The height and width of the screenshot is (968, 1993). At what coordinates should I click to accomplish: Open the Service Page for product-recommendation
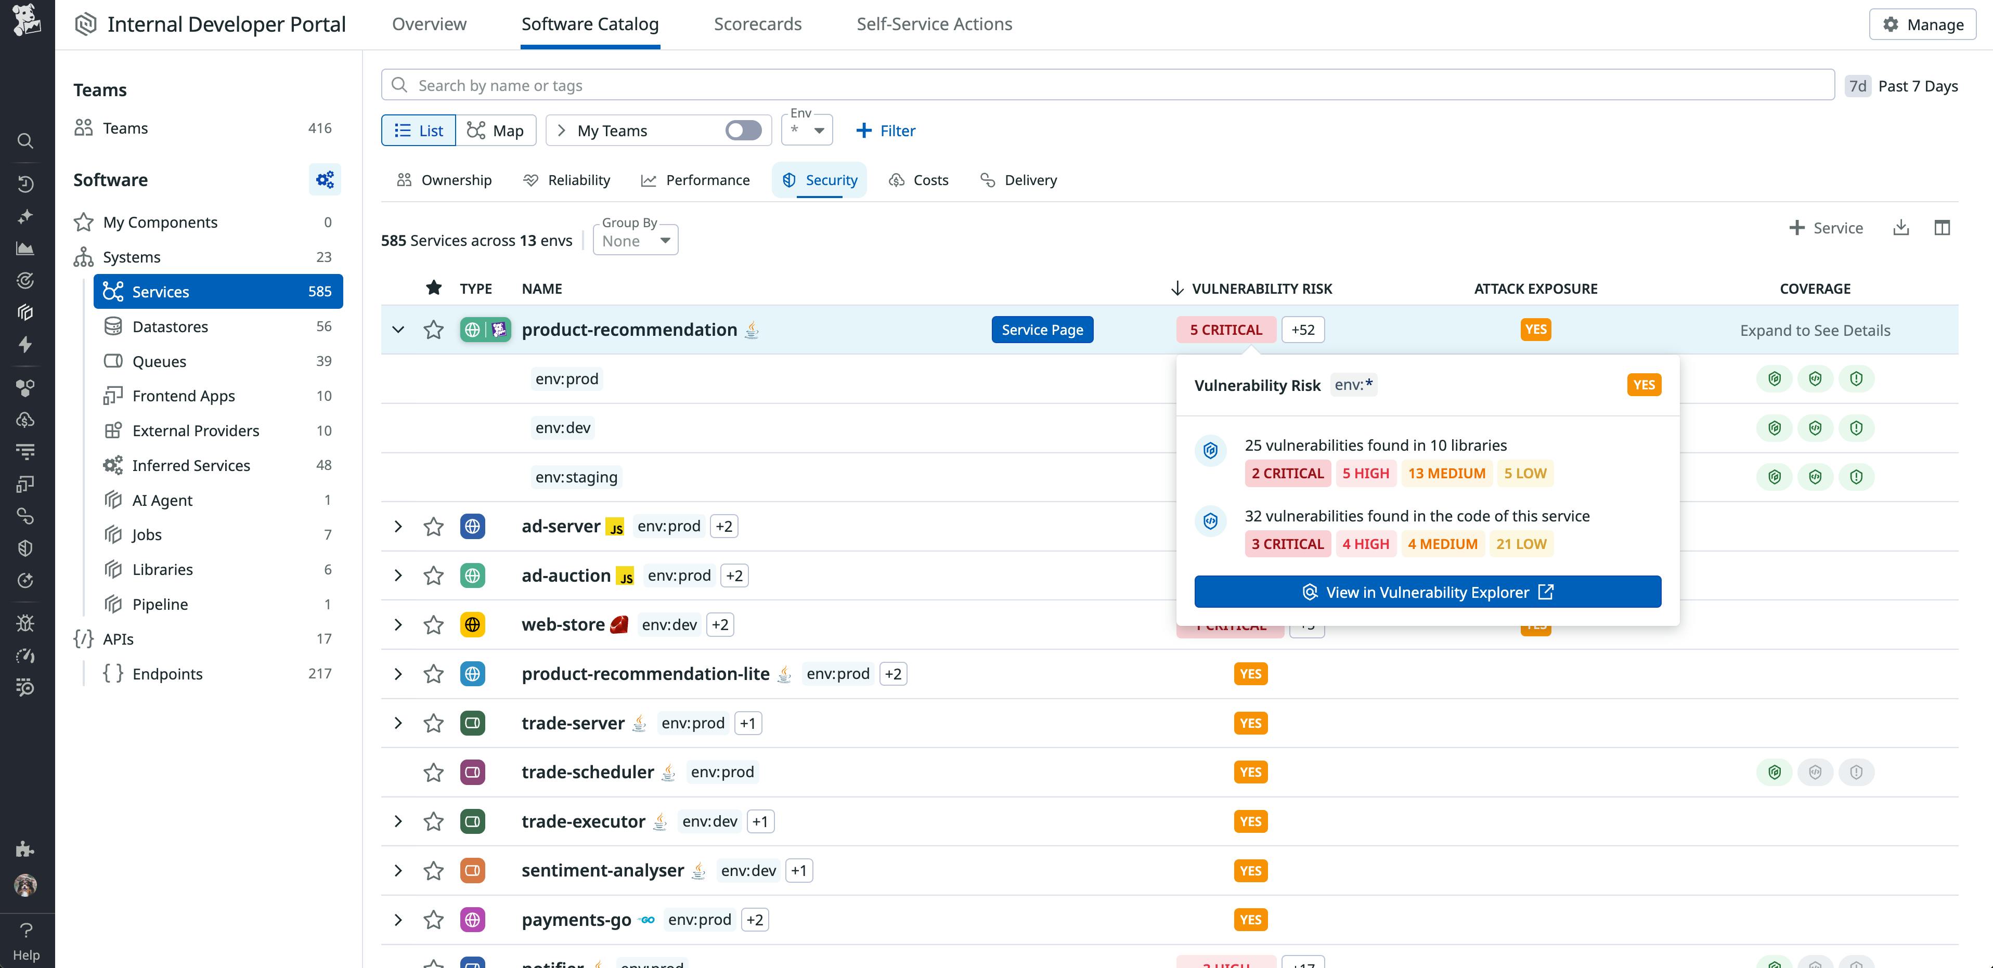1042,330
